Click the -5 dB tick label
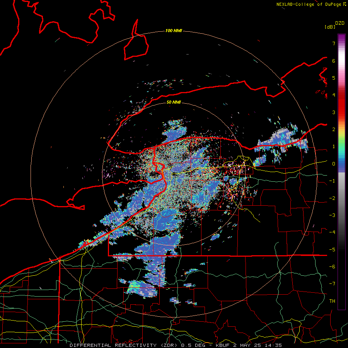 pos(332,250)
